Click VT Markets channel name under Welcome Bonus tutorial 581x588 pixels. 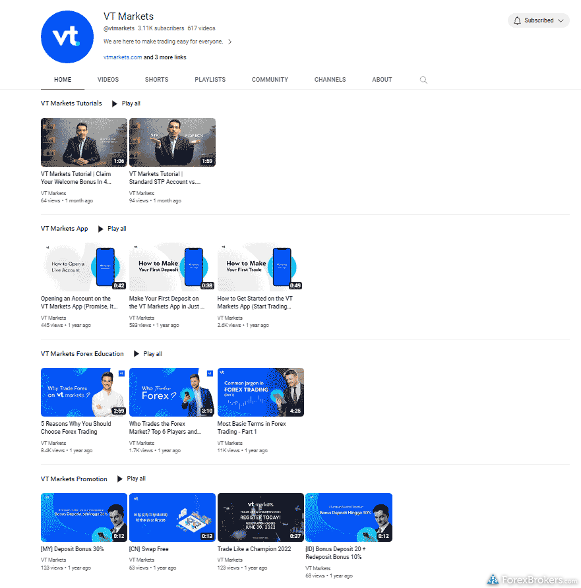53,194
